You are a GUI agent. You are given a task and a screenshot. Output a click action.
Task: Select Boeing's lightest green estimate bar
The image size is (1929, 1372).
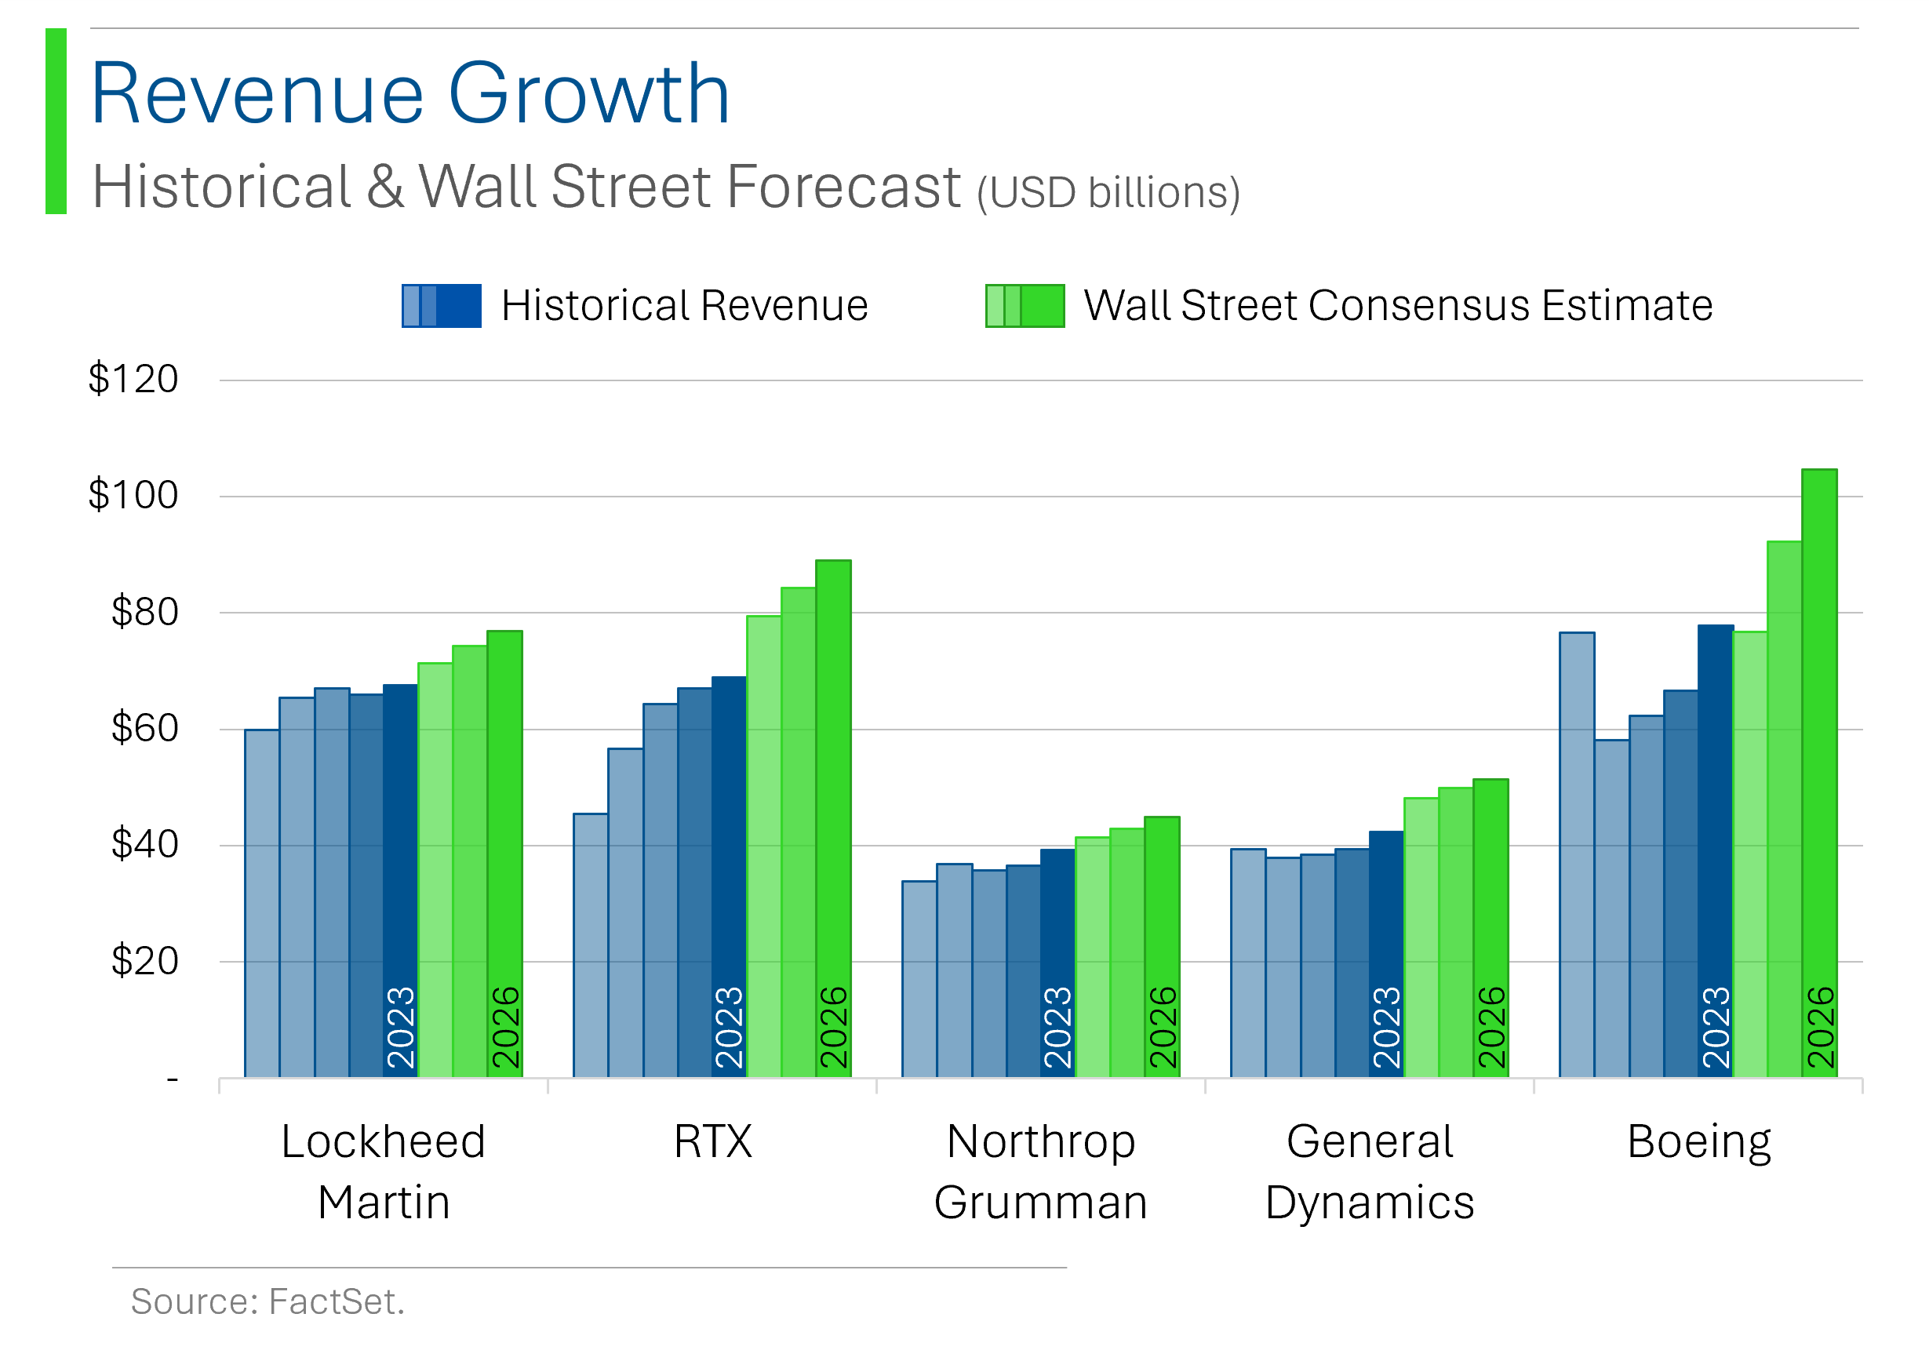[1750, 854]
